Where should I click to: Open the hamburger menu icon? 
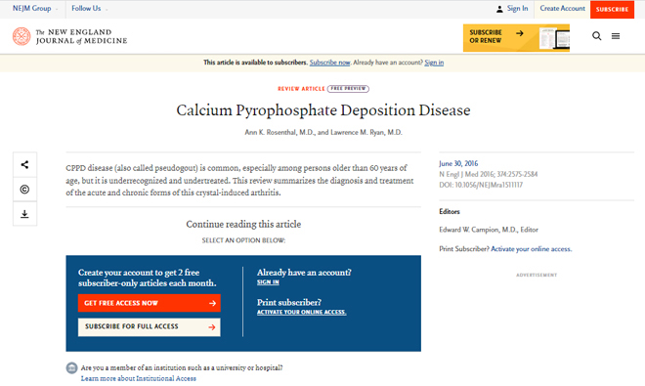616,36
